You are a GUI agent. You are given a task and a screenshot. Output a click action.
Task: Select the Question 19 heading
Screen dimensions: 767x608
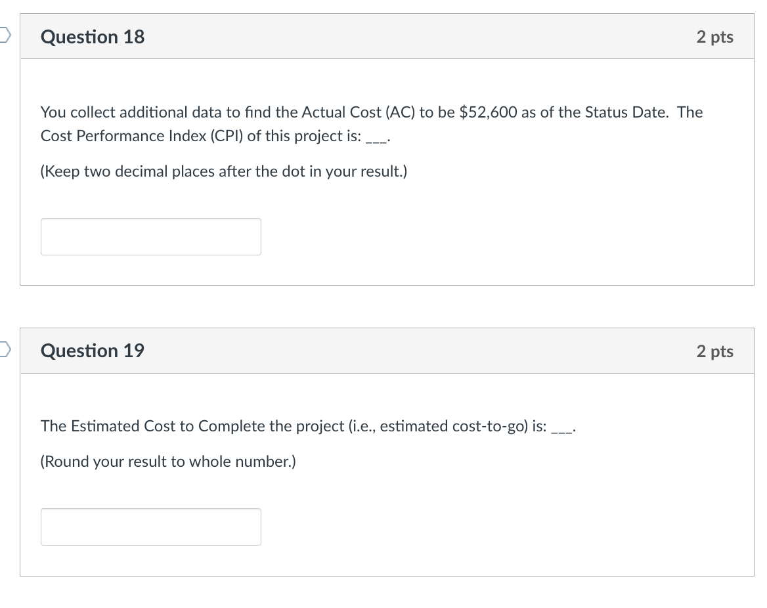pyautogui.click(x=93, y=351)
